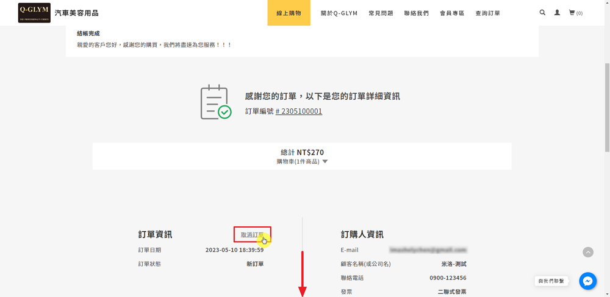Click the order confirmed clipboard icon
610x297 pixels.
215,102
